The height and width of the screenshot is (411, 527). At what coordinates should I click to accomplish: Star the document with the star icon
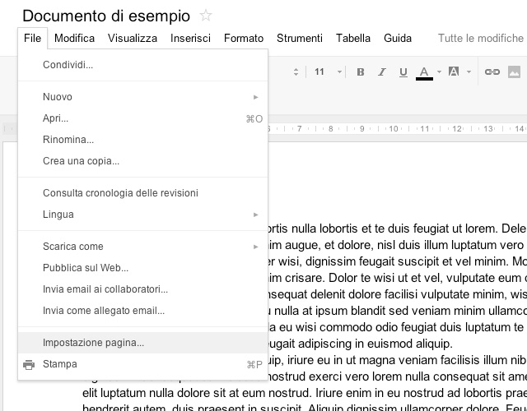(206, 16)
